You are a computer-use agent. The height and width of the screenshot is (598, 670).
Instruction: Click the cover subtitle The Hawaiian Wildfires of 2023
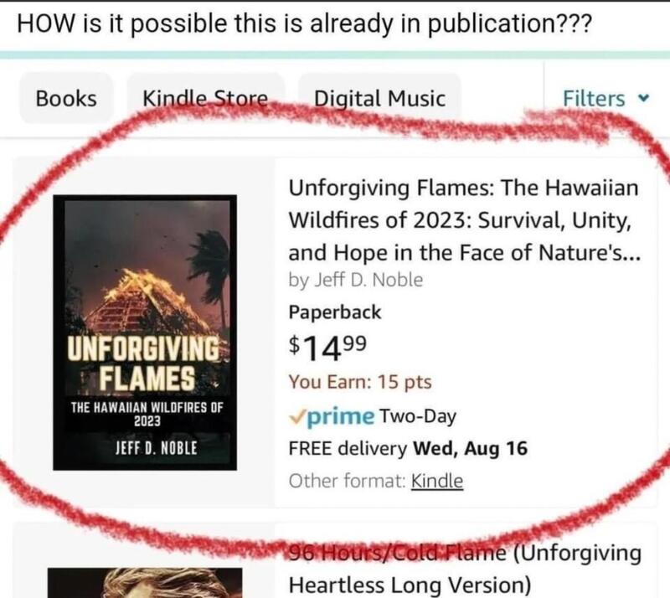click(x=147, y=414)
